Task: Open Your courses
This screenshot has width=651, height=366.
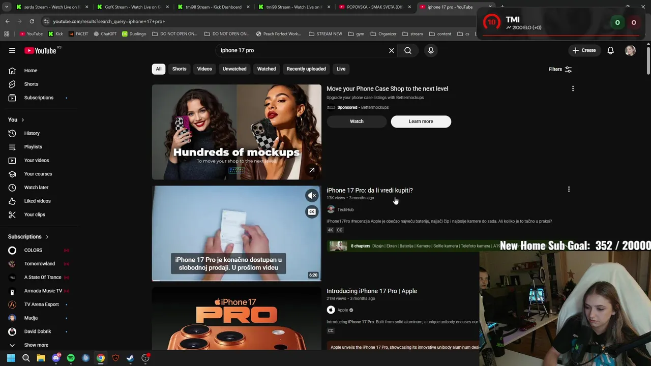Action: coord(39,174)
